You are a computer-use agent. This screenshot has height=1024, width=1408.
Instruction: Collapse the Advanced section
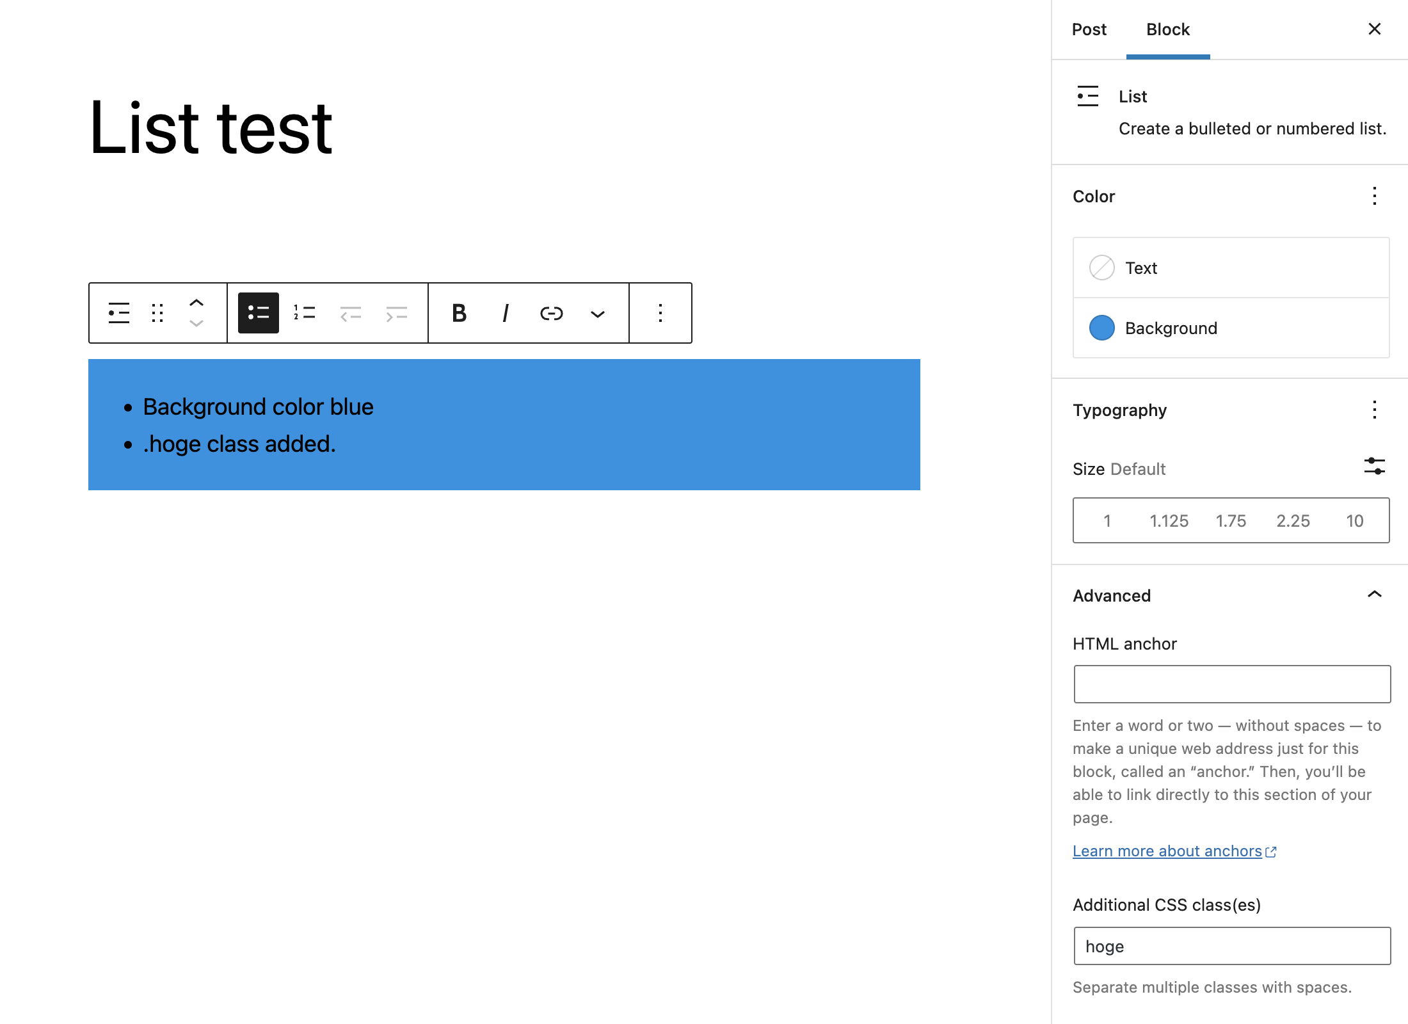(x=1375, y=595)
